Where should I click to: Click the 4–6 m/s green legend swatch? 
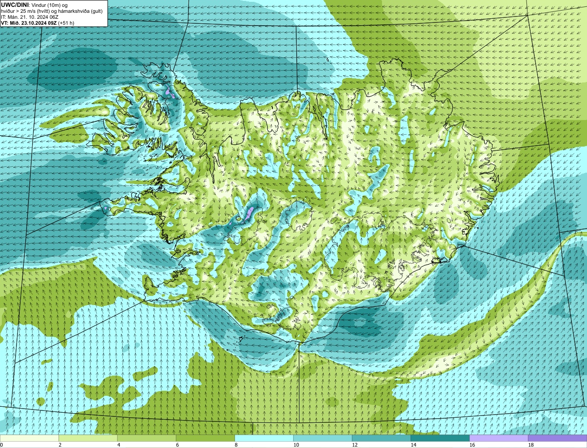(x=147, y=438)
